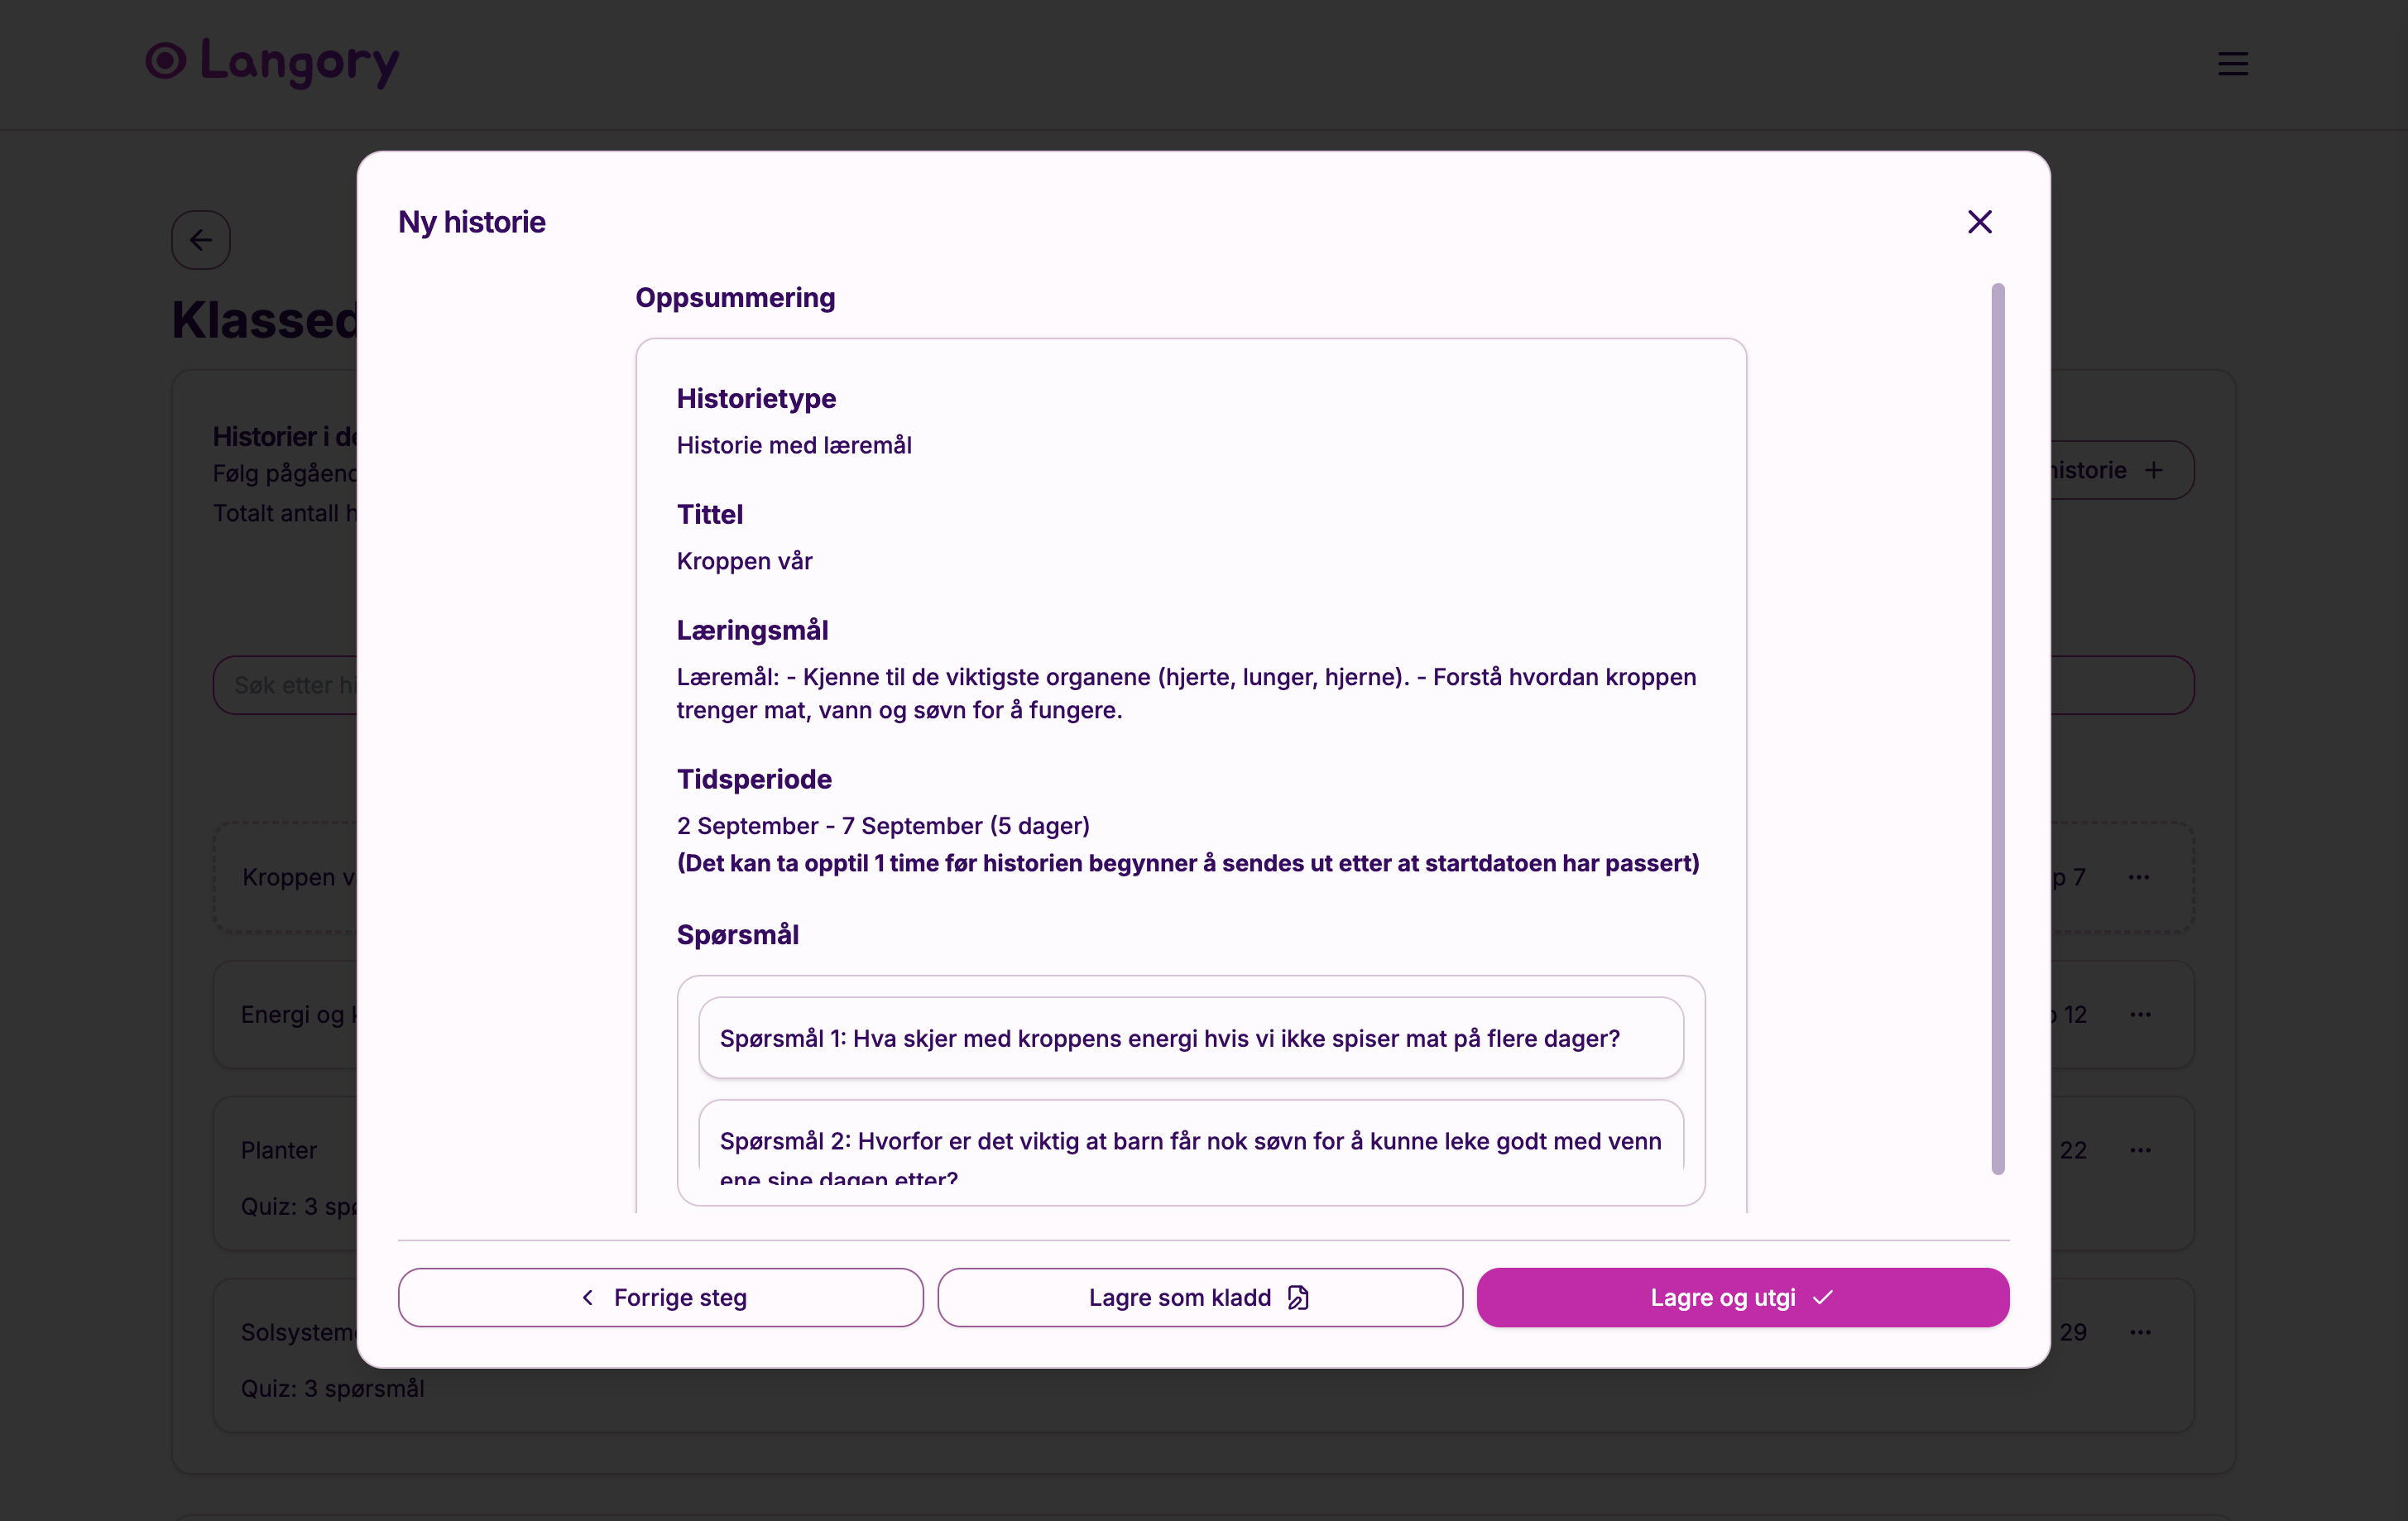Click the story search input field
2408x1521 pixels.
[x=290, y=685]
